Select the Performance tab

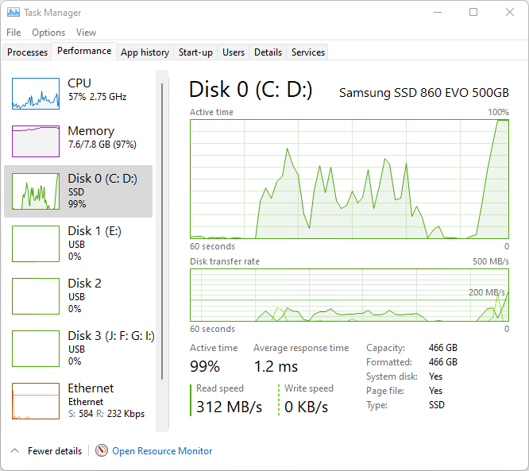[84, 51]
